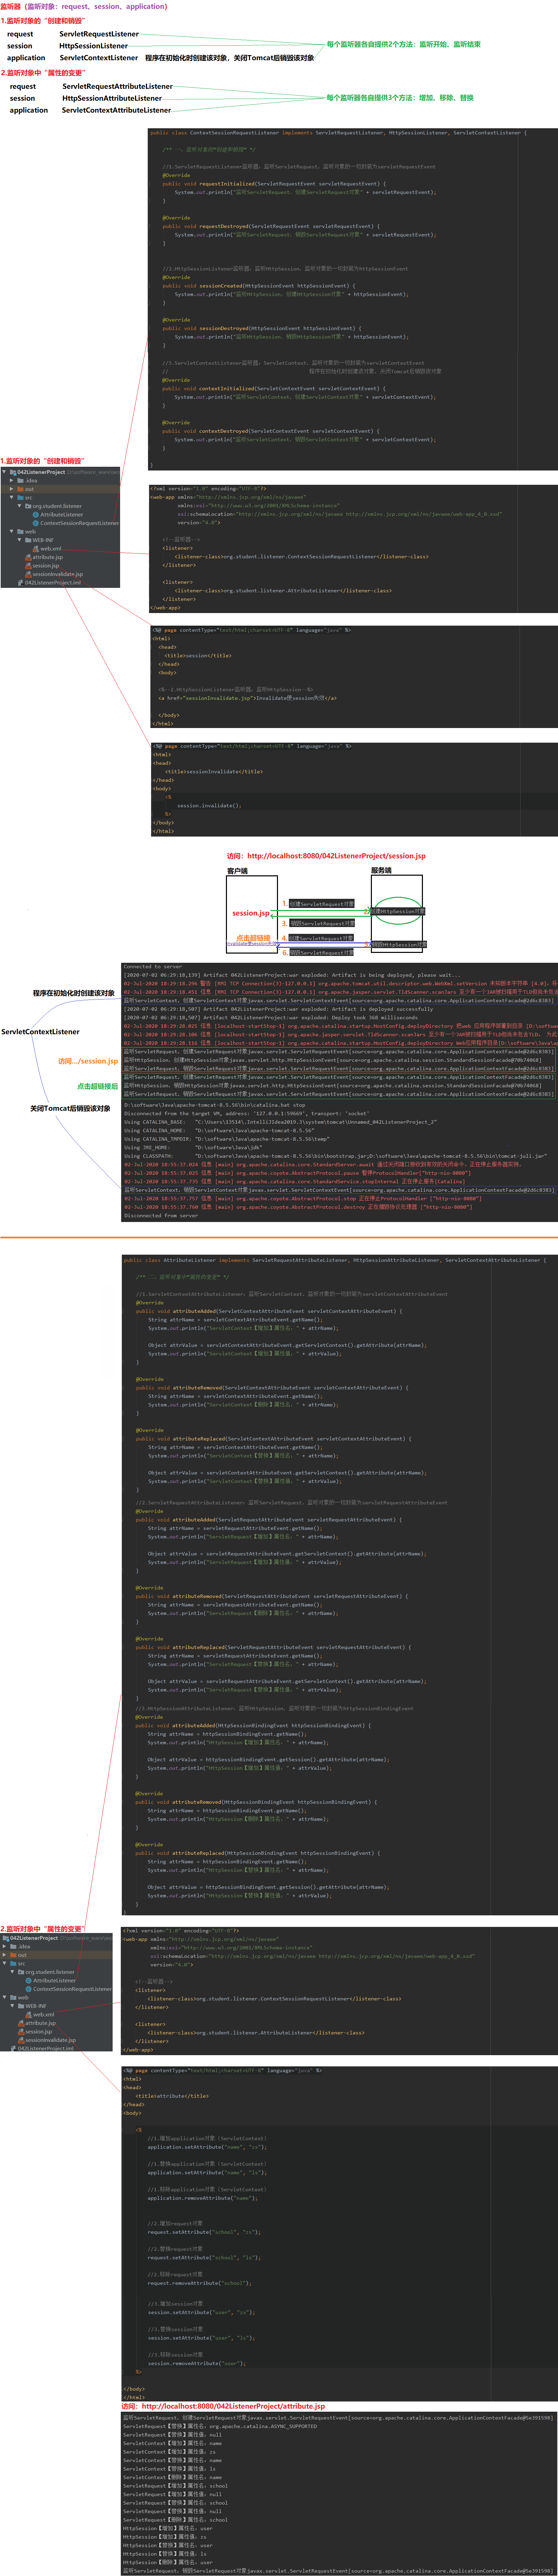Click the out folder icon in first project tree
This screenshot has width=558, height=2576.
coord(20,489)
